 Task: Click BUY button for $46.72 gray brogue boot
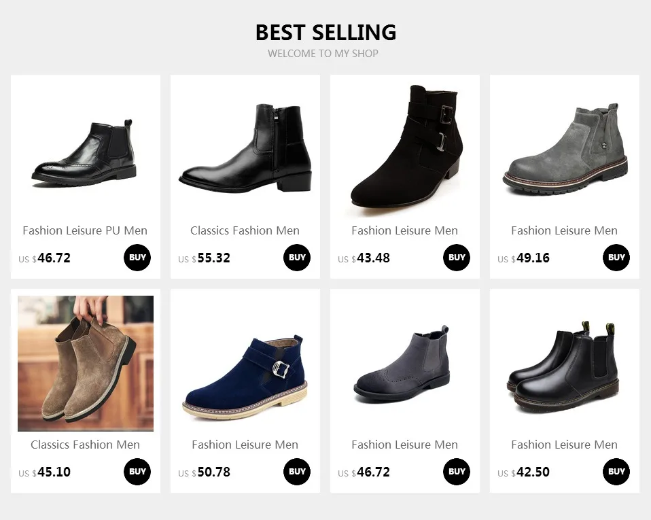click(x=457, y=472)
